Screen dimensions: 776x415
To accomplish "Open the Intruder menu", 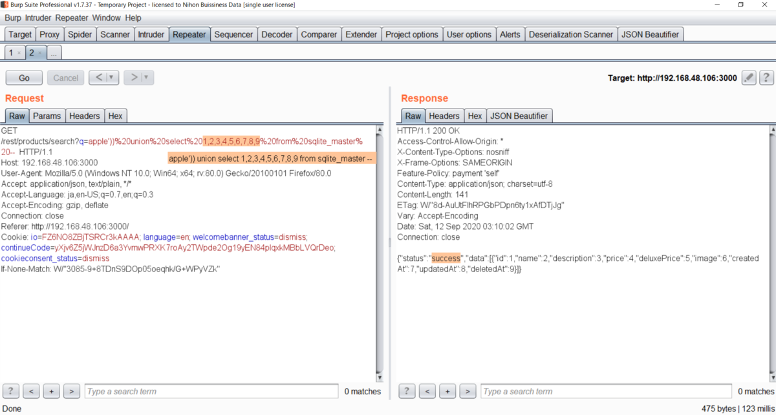I will point(38,18).
